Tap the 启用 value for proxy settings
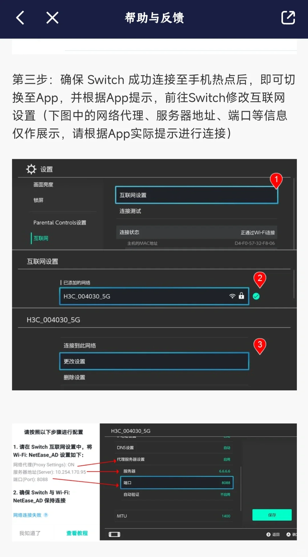 coord(227,459)
